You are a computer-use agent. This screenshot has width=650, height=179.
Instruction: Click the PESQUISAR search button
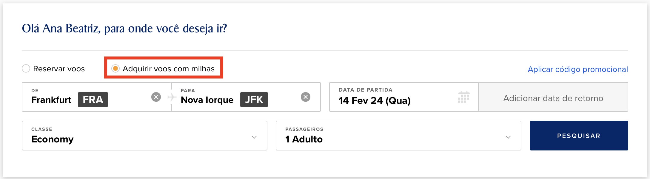click(579, 136)
